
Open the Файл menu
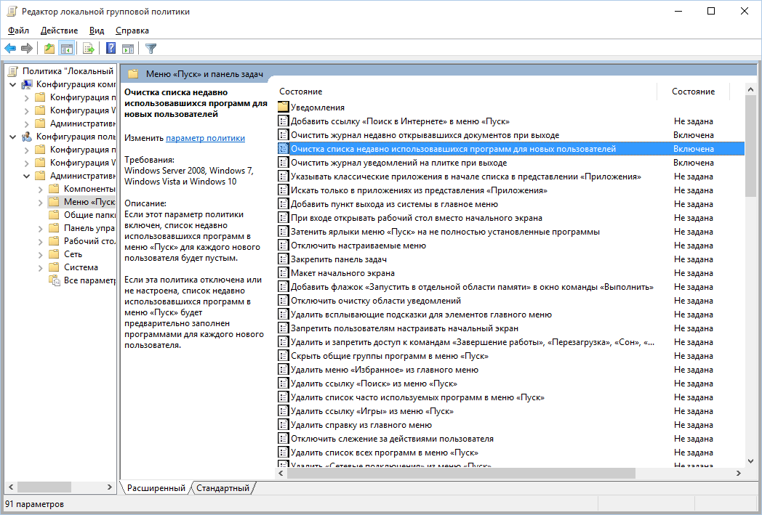(18, 31)
